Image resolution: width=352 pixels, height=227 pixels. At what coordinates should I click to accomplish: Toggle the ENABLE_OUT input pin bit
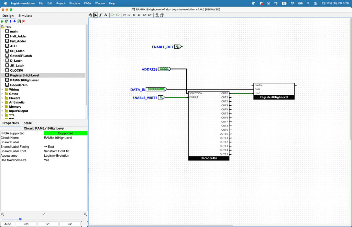177,47
